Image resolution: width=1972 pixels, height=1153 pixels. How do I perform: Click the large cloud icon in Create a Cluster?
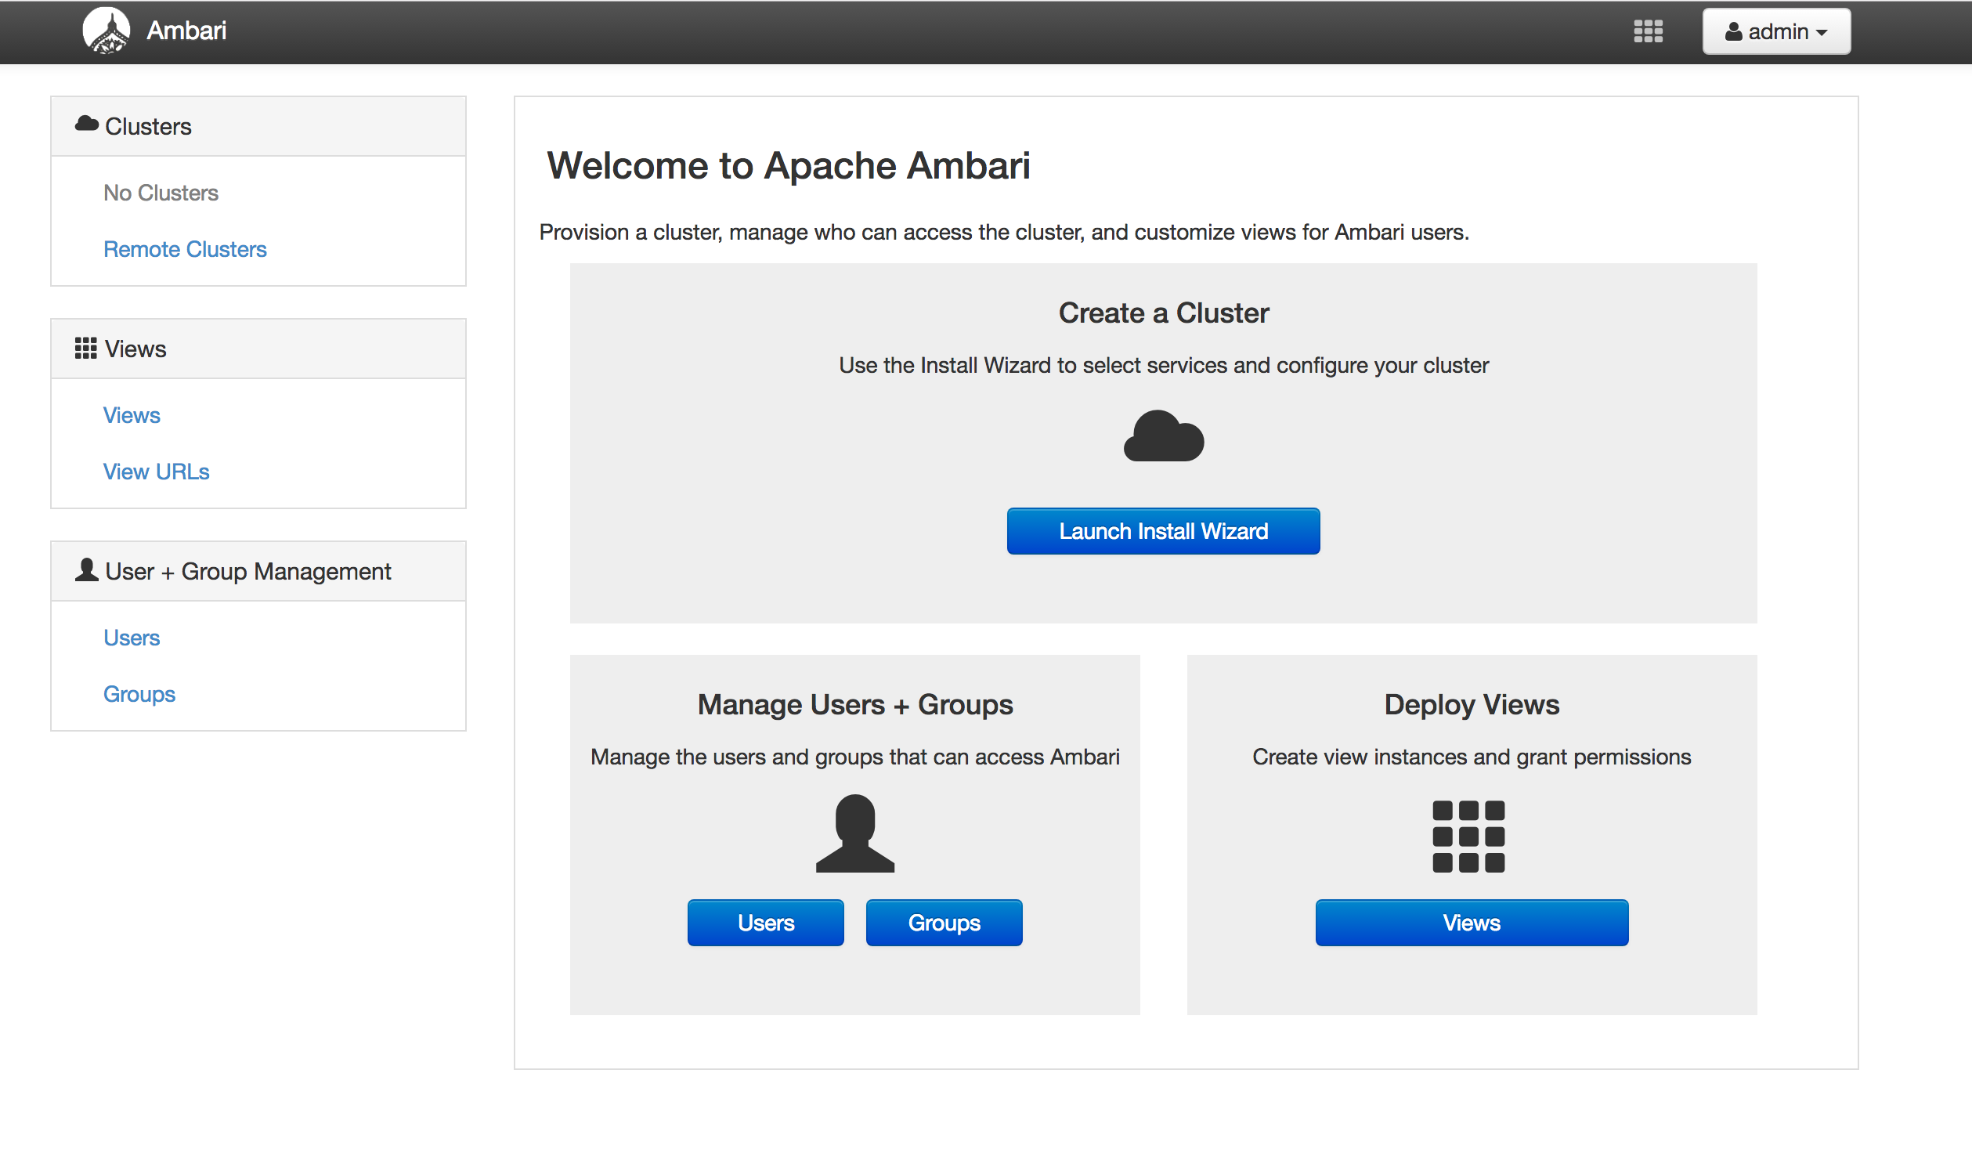(1163, 436)
